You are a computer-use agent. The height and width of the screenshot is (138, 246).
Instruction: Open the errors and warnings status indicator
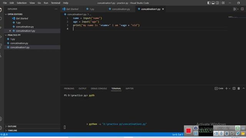click(x=4, y=135)
